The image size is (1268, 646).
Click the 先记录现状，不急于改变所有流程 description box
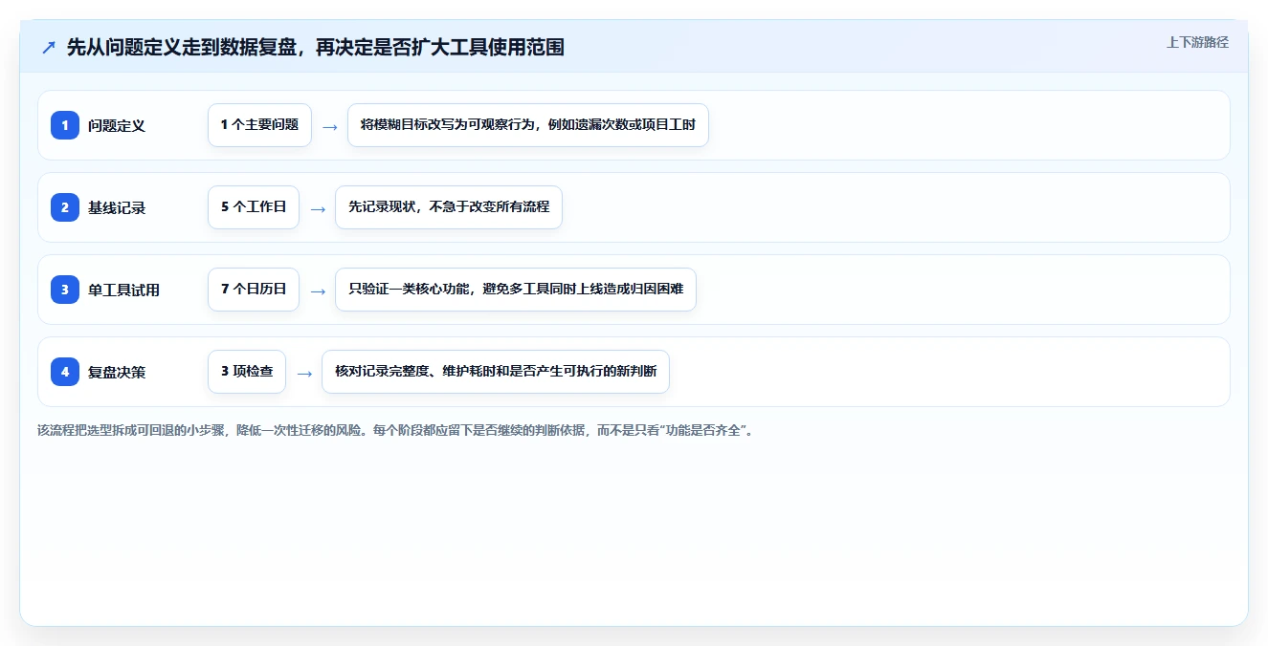[x=449, y=207]
